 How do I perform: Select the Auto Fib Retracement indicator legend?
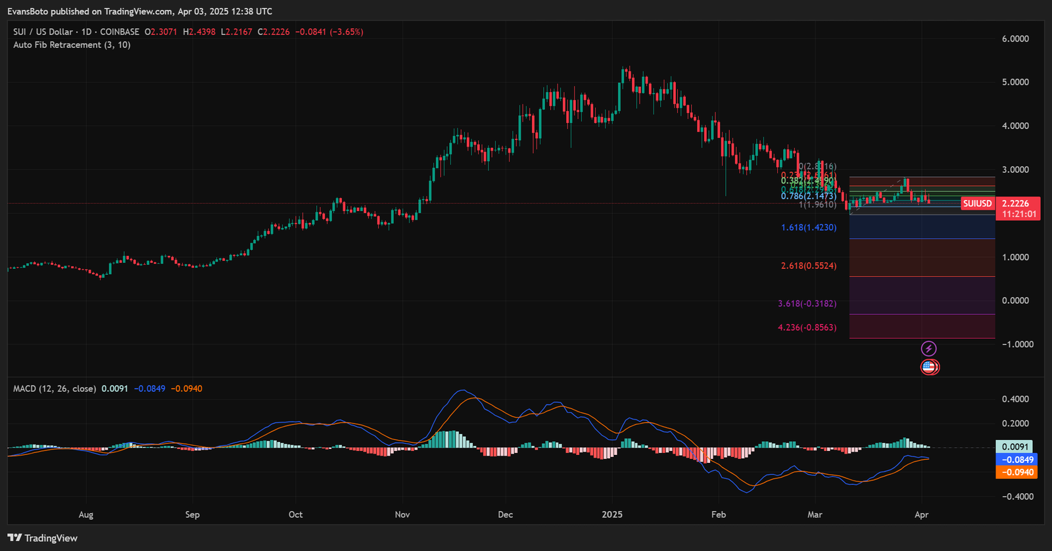tap(72, 45)
